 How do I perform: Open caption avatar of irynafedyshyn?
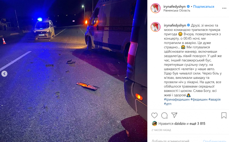click(155, 27)
